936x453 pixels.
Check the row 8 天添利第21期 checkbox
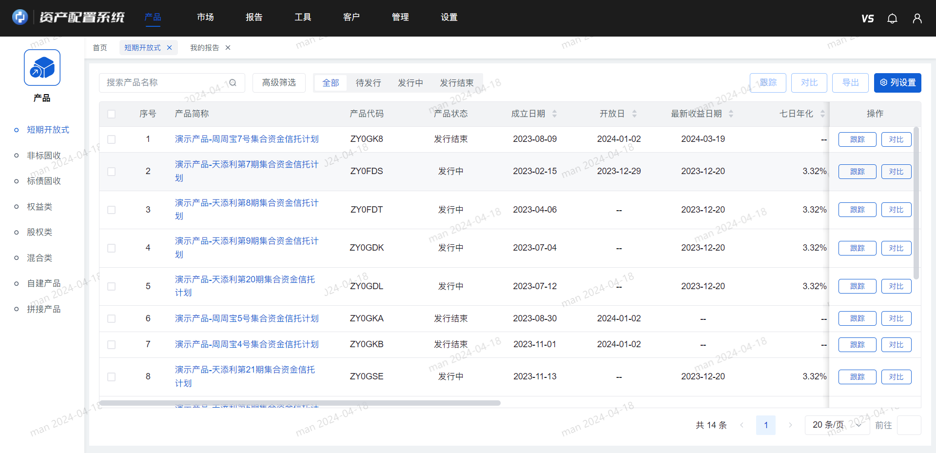point(112,377)
